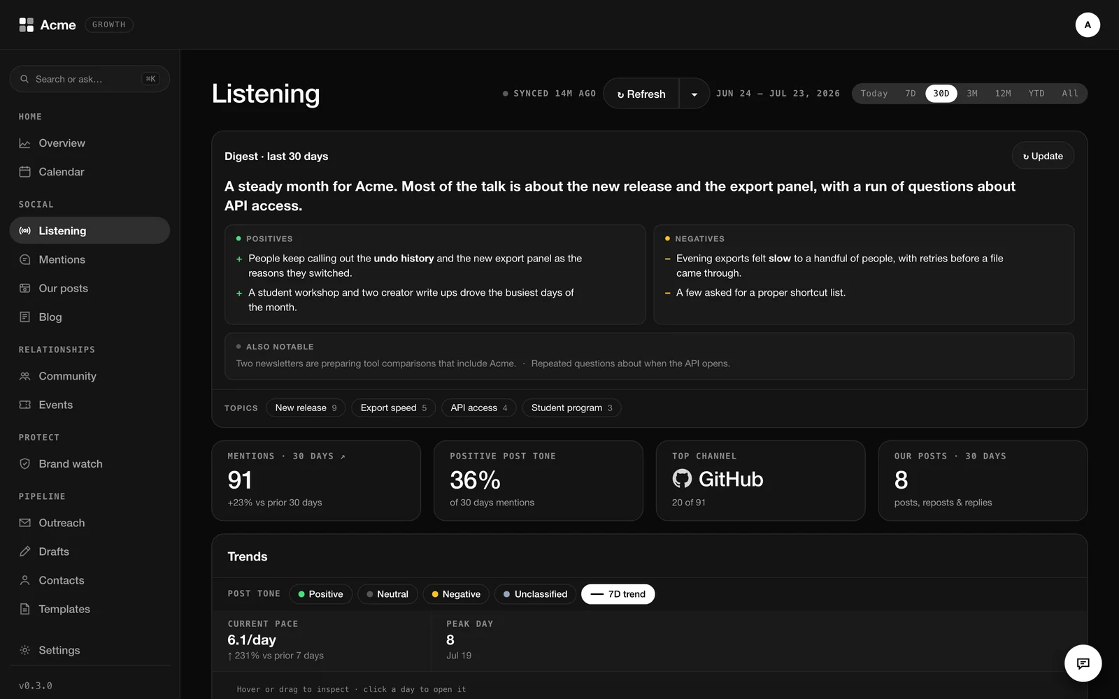The image size is (1119, 699).
Task: Select the 30D range tab
Action: tap(941, 94)
